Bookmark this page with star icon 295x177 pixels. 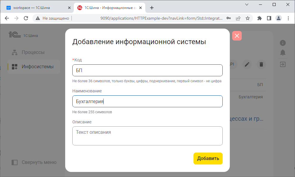tap(248, 18)
